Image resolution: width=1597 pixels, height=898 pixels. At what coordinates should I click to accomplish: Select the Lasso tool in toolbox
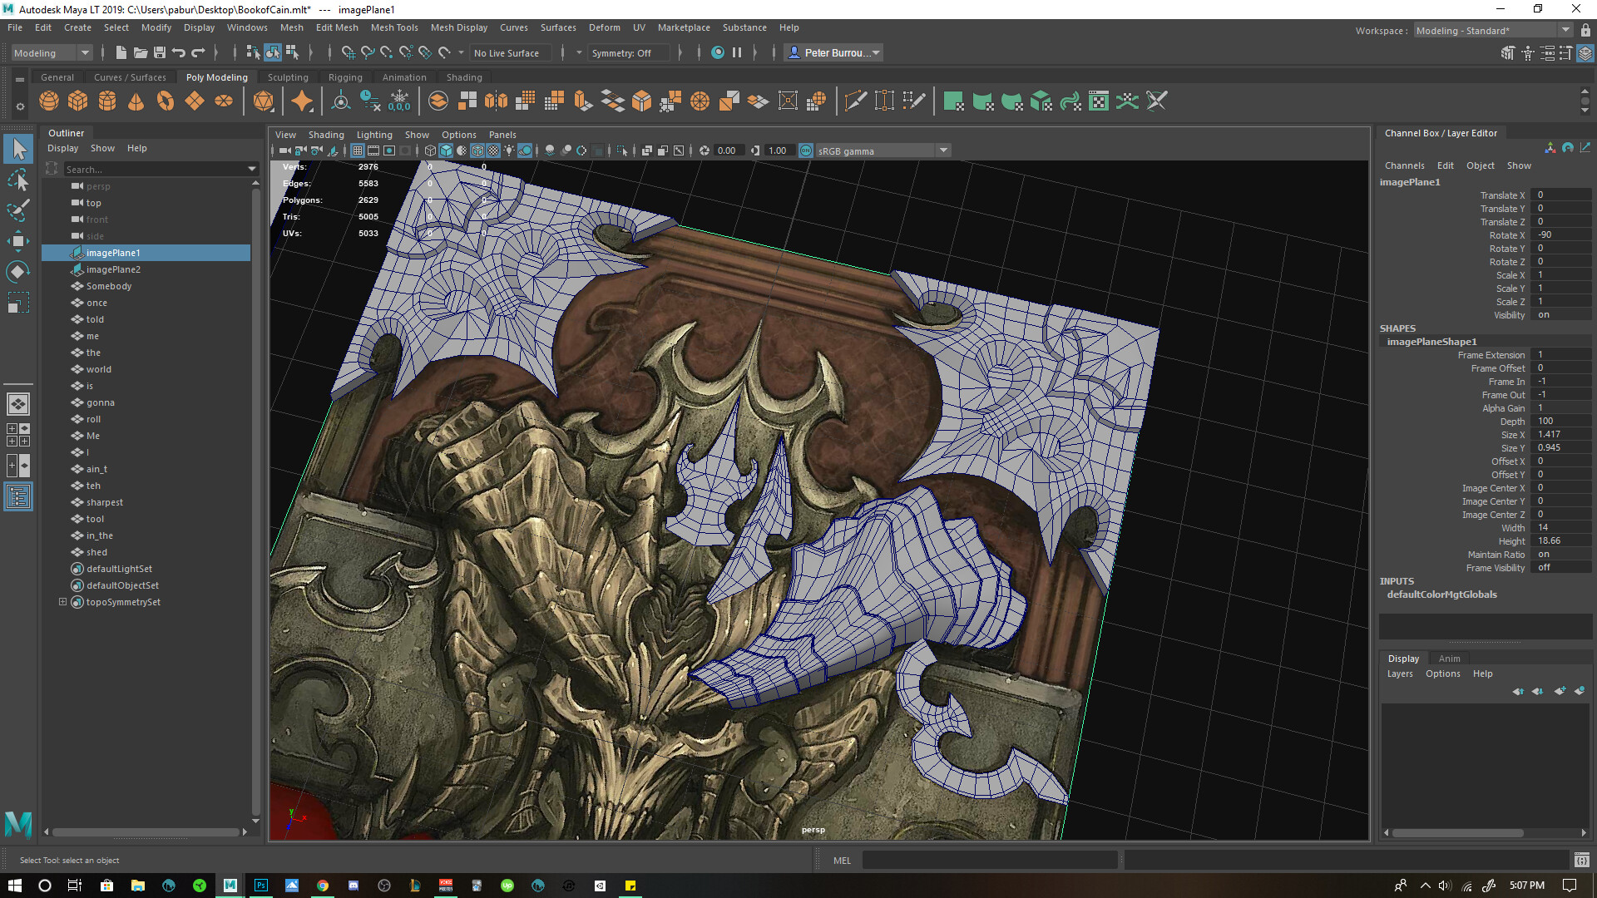[18, 180]
